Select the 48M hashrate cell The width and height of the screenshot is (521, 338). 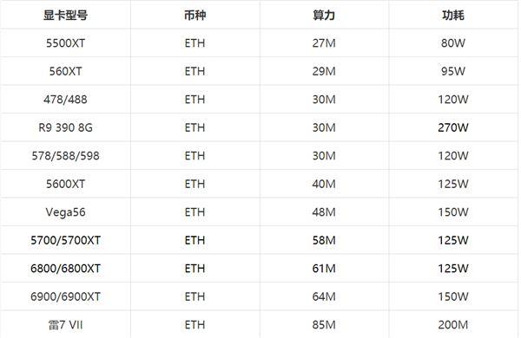[x=324, y=212]
